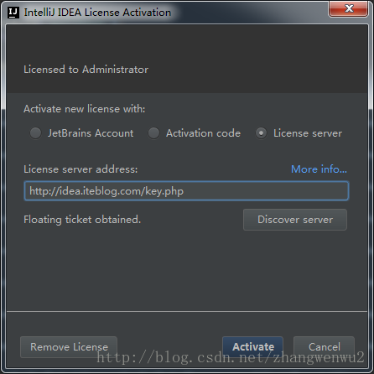Click the 'IntelliJ IDEA License Activation' window title
The image size is (374, 374).
tap(97, 13)
